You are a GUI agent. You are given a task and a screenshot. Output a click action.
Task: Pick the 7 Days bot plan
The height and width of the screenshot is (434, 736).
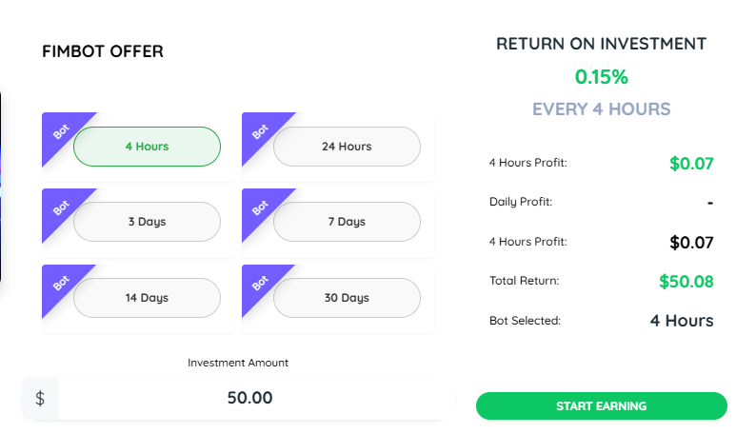[347, 222]
